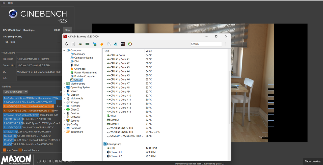Click the monitor diagnostics toolbar icon
Screen dimensions: 323x165
(x=95, y=44)
